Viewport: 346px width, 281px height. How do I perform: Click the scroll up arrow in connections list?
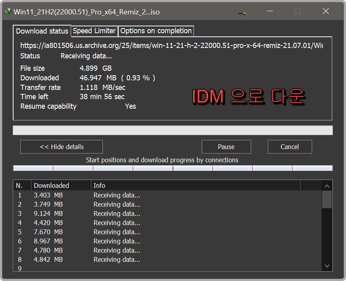(x=327, y=186)
